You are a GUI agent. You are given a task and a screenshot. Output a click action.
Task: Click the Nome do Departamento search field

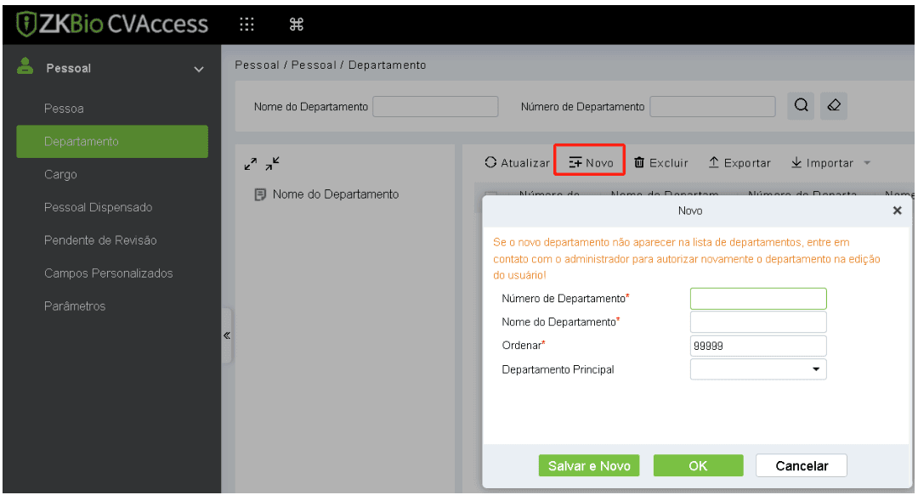[435, 106]
